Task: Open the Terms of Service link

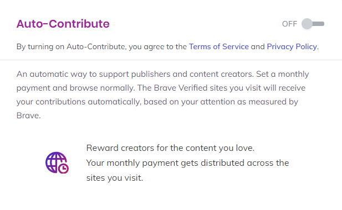Action: [x=218, y=46]
